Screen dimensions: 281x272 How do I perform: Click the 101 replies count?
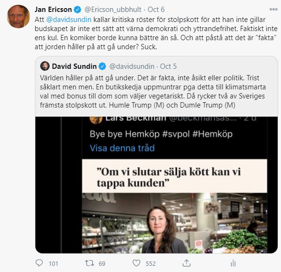53,263
